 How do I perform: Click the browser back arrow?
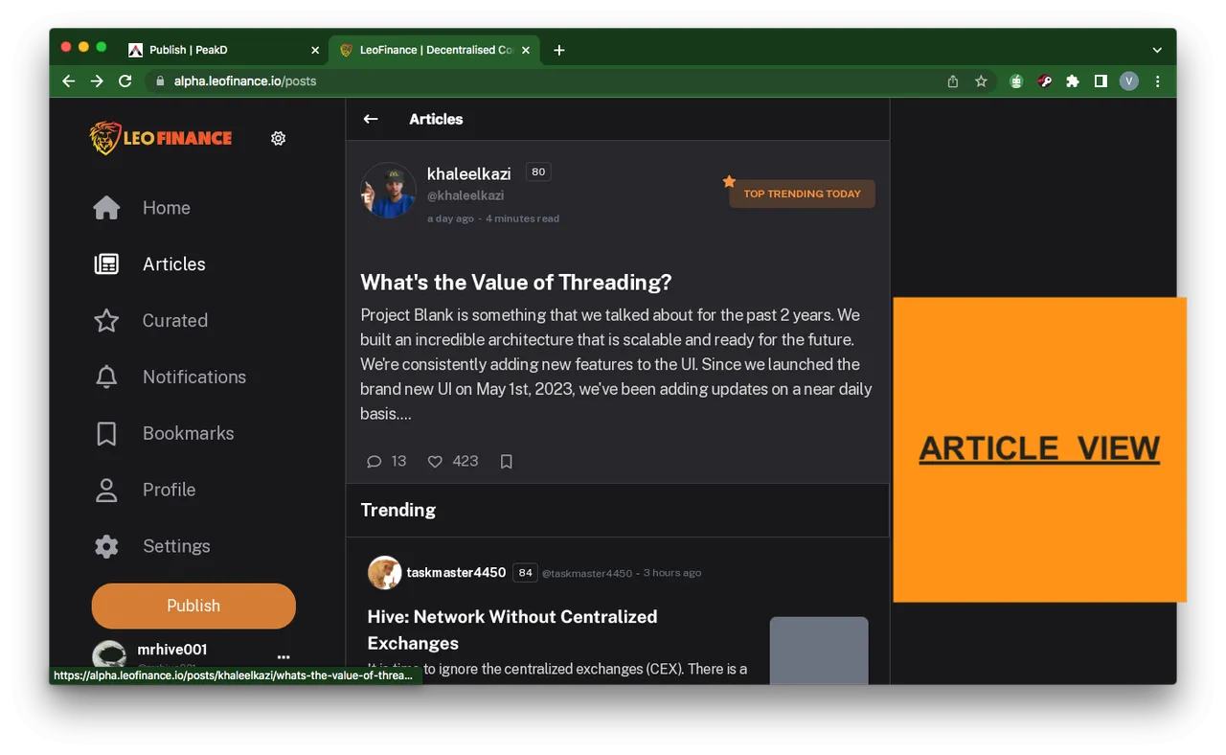[68, 81]
